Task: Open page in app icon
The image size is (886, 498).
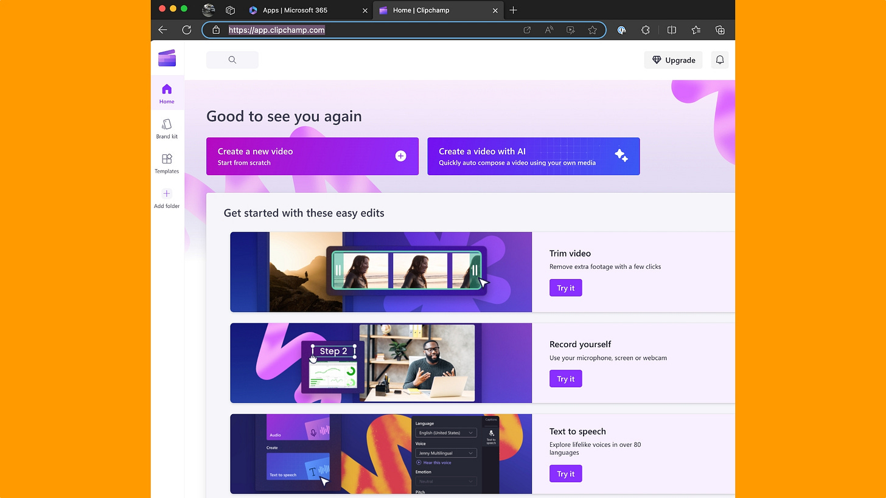Action: click(527, 30)
